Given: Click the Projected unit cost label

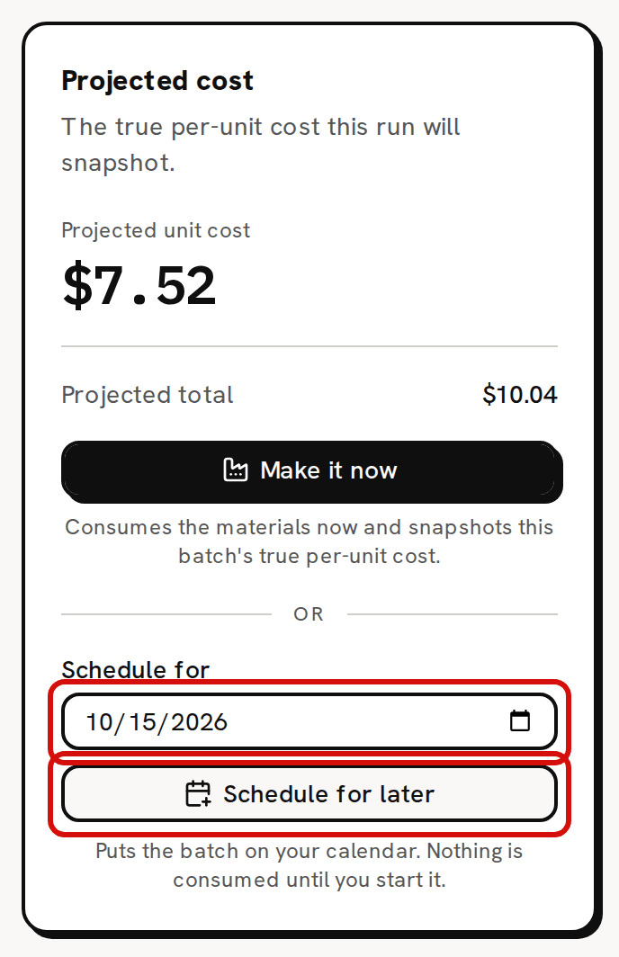Looking at the screenshot, I should coord(156,230).
